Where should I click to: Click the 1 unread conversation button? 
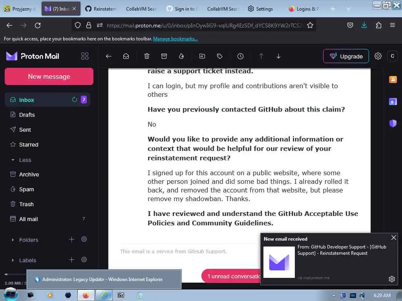point(231,276)
